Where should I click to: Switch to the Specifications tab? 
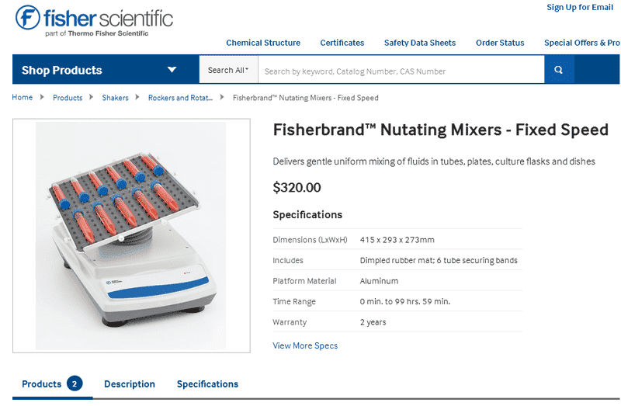pyautogui.click(x=207, y=384)
